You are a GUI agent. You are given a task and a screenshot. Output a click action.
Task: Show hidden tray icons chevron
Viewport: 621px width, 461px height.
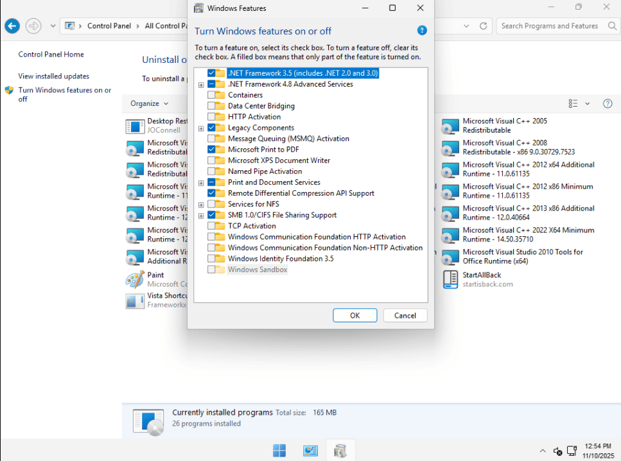pos(543,451)
